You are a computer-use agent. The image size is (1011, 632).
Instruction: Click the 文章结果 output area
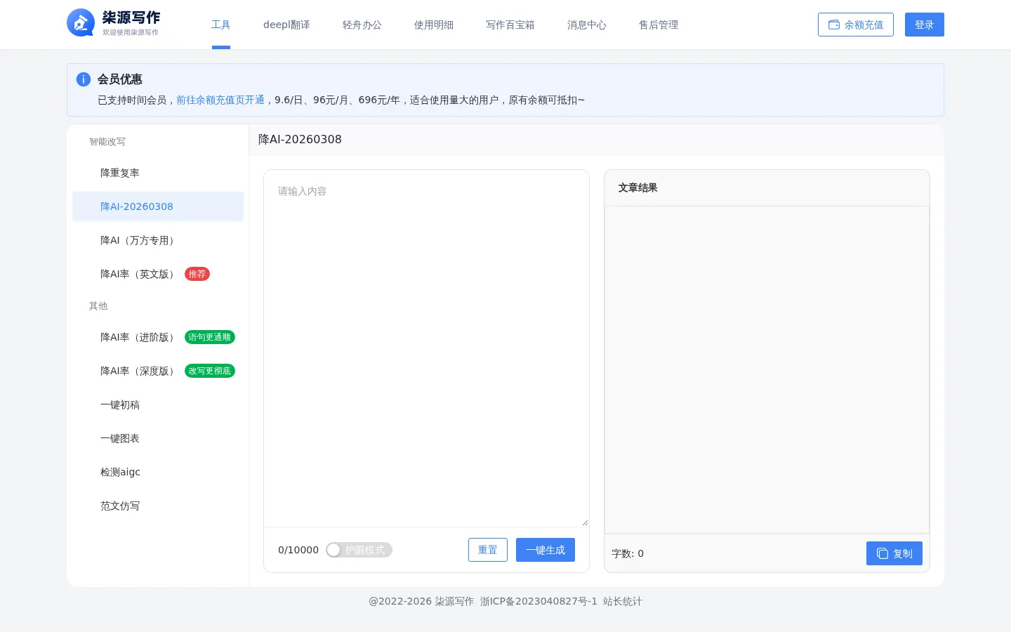coord(767,369)
